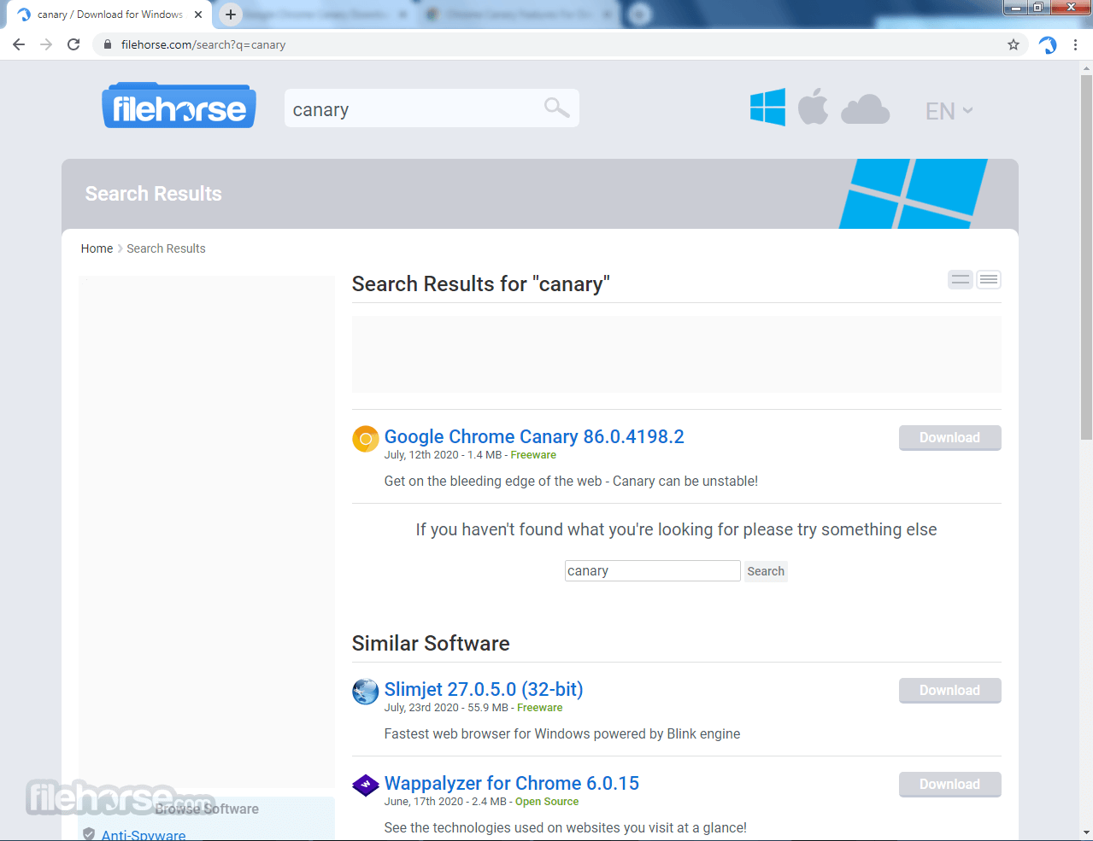Select the Windows platform icon
The height and width of the screenshot is (841, 1093).
point(767,108)
